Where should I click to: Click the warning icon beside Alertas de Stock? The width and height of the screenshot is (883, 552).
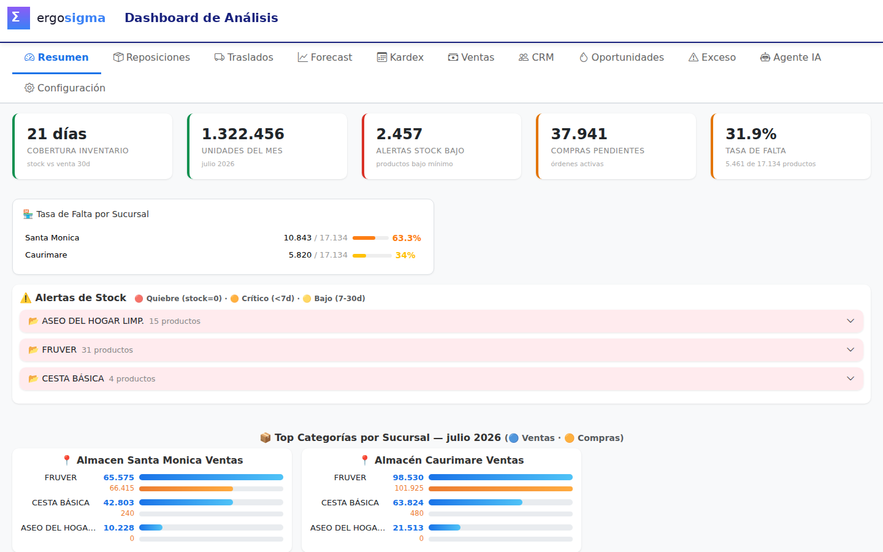[x=26, y=298]
